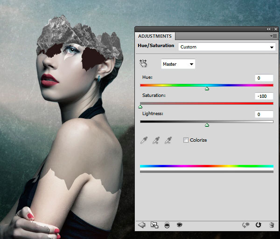Click the rainbow color range bar
This screenshot has width=280, height=239.
(207, 166)
